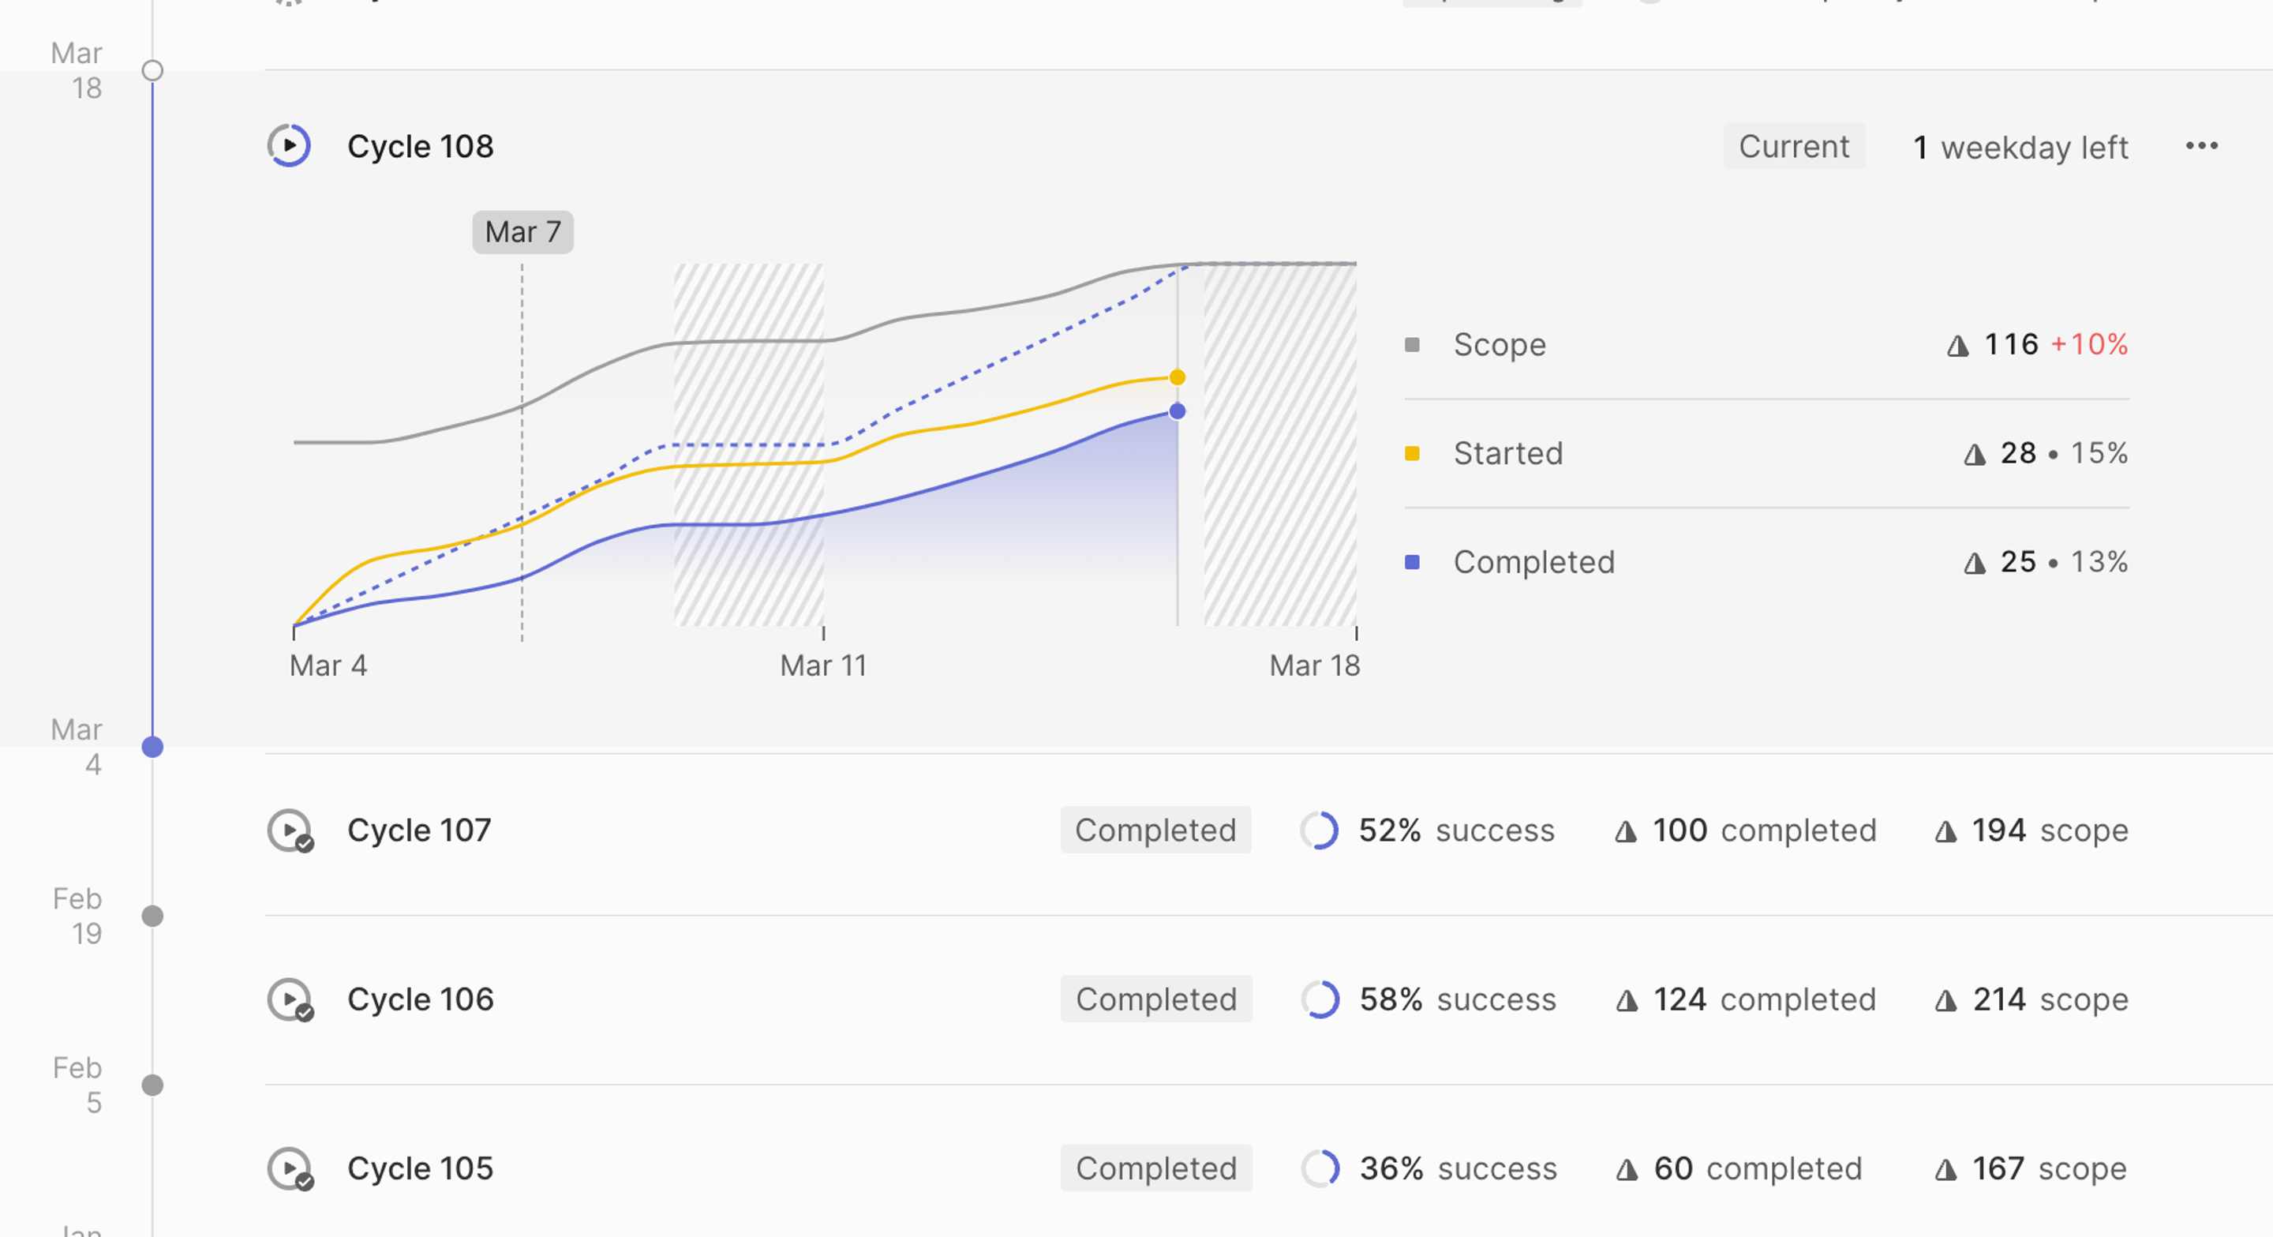Toggle the Scope series in legend
This screenshot has height=1237, width=2273.
pos(1500,344)
